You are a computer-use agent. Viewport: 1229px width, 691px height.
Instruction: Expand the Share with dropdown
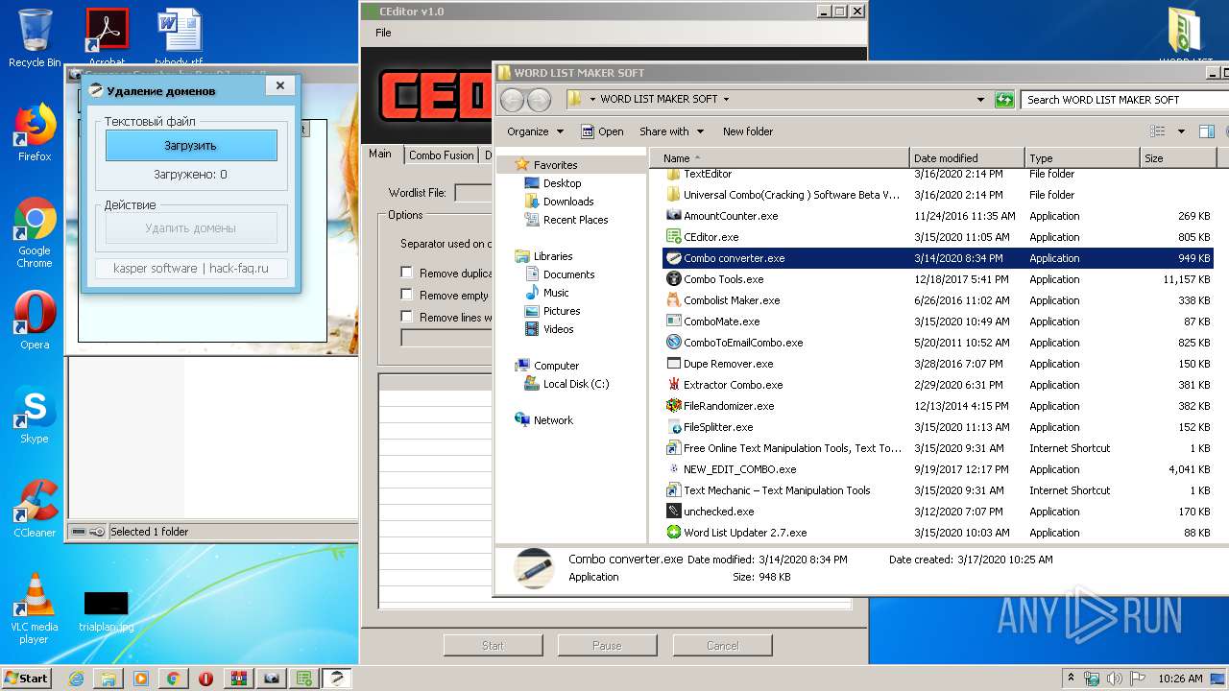click(671, 131)
